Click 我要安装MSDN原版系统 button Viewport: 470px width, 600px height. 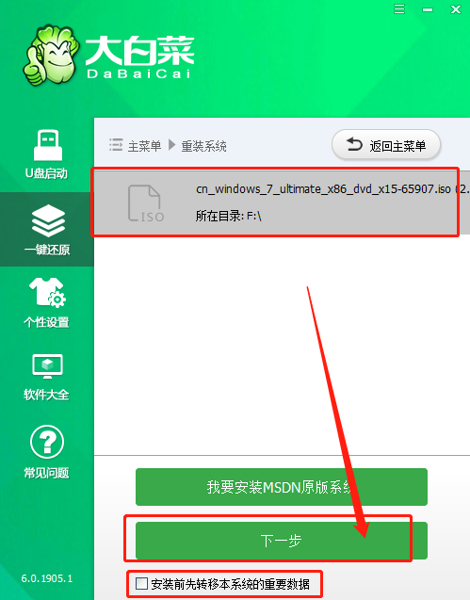[x=282, y=487]
